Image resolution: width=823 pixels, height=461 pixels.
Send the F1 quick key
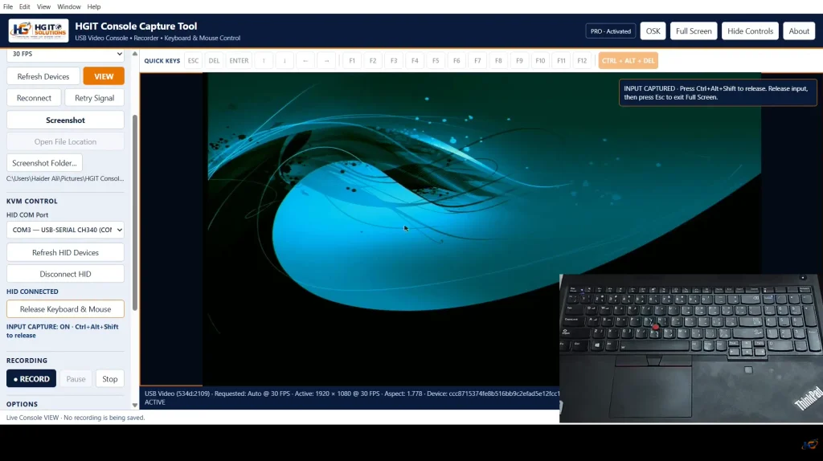[x=352, y=61]
